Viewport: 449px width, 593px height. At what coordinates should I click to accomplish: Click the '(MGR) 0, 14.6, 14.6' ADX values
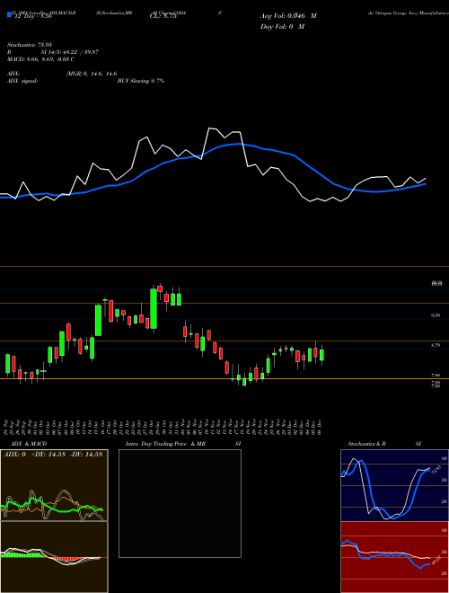[92, 74]
